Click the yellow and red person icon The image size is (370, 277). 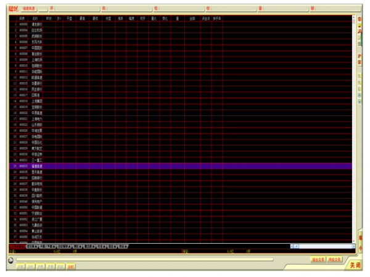click(360, 25)
